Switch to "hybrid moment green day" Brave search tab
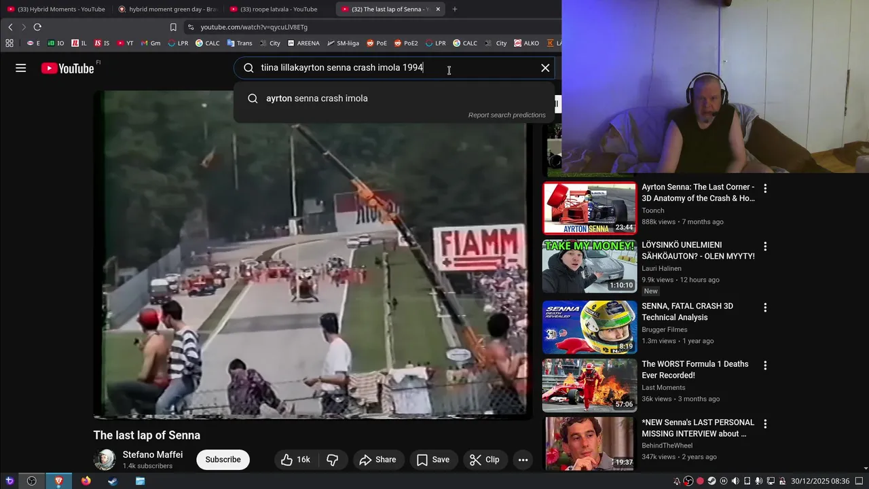869x489 pixels. [167, 9]
